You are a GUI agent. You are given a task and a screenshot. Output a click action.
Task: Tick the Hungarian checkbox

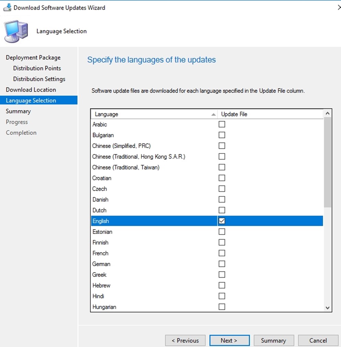(x=222, y=307)
